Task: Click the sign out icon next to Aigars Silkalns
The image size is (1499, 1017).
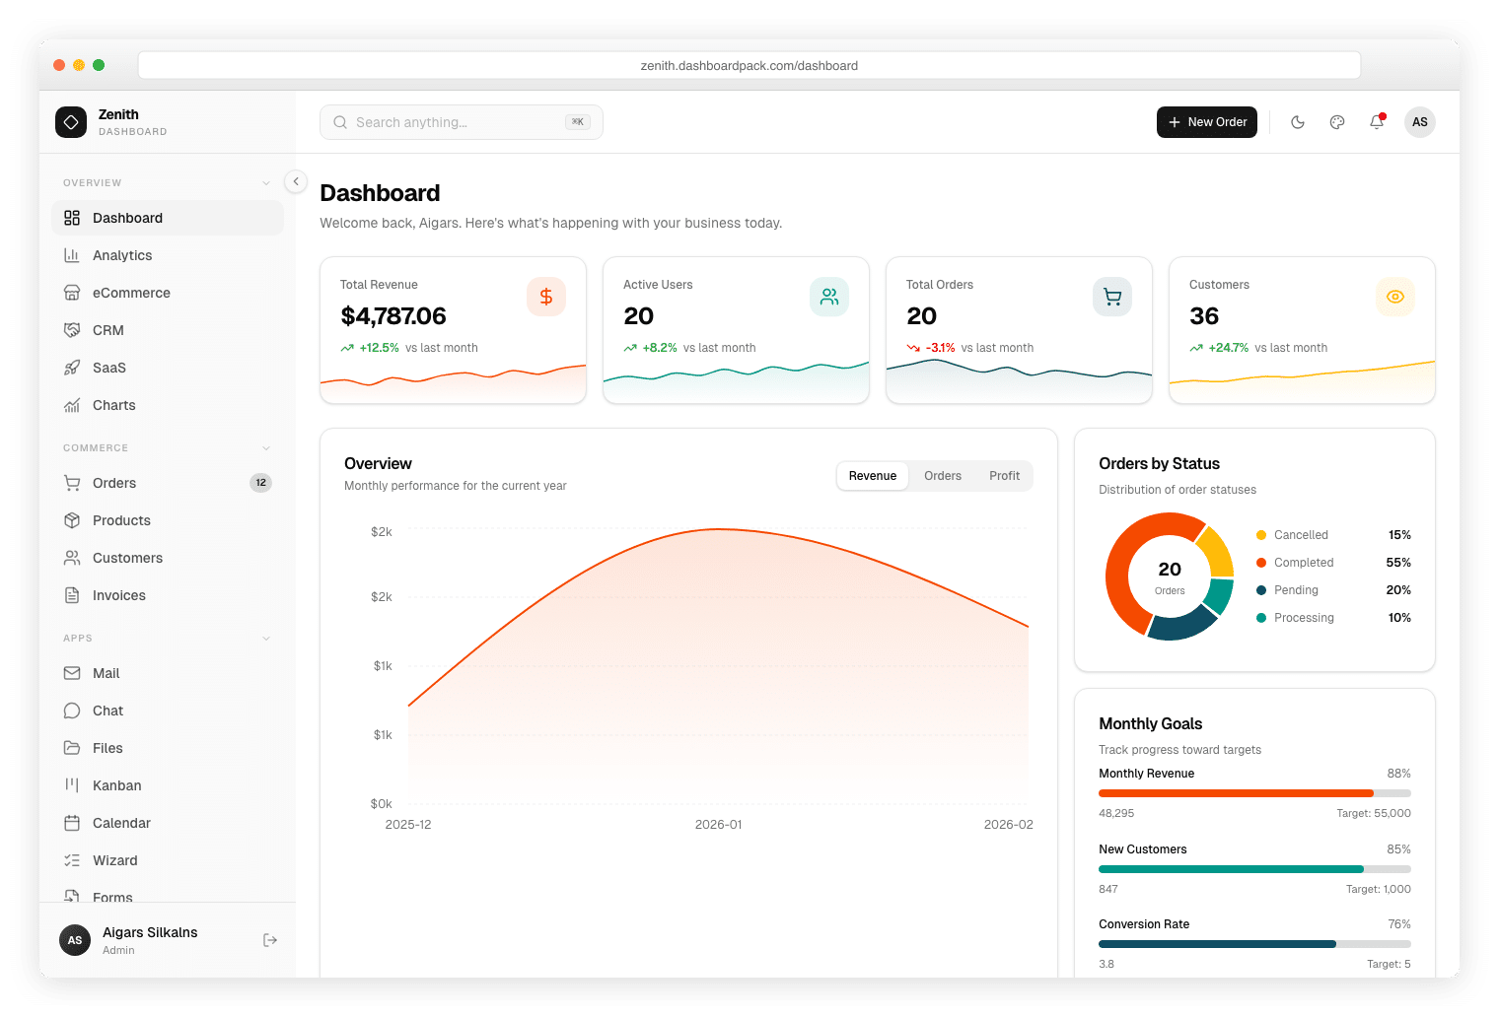Action: 270,940
